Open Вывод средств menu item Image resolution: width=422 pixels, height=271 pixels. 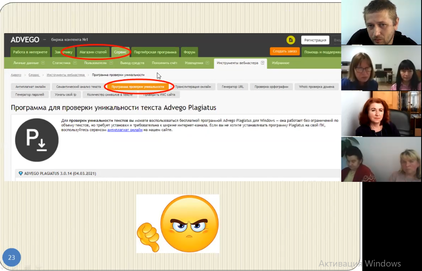132,63
